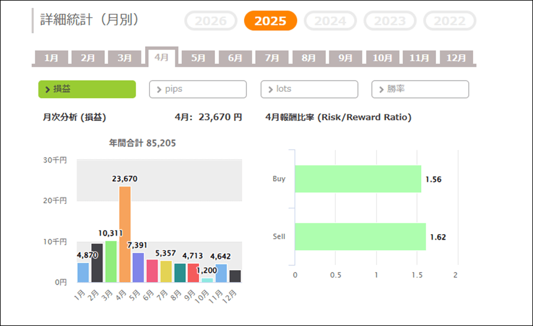This screenshot has width=533, height=326.
Task: Select the 2026 year button
Action: pyautogui.click(x=211, y=21)
